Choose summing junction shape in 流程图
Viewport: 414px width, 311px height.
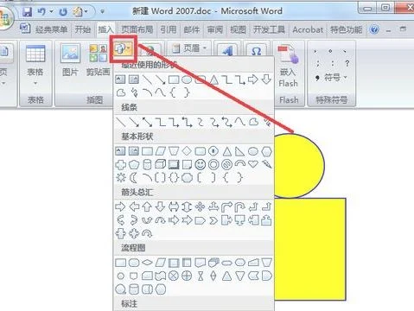tap(173, 276)
